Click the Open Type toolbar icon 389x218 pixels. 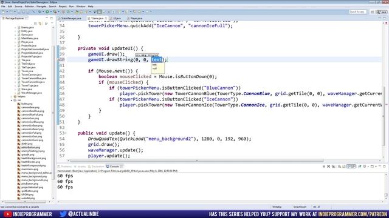[77, 12]
